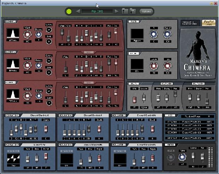This screenshot has width=219, height=174.
Task: Click the Element 2 Detune knob
Action: (x=39, y=65)
